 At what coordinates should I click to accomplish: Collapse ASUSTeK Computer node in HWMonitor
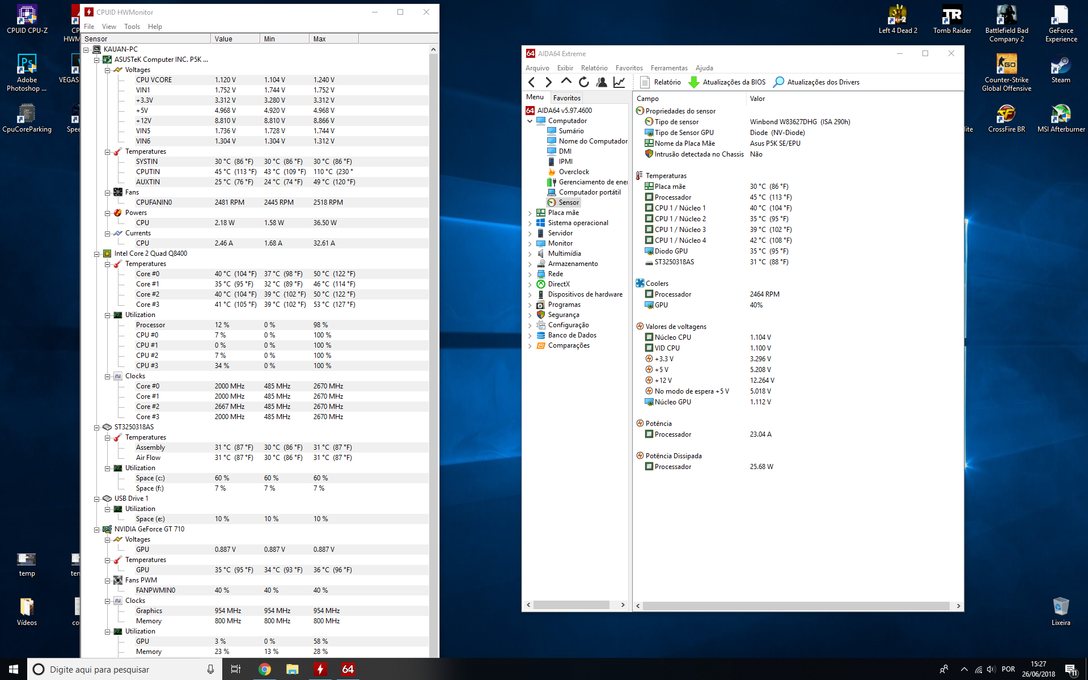coord(97,60)
